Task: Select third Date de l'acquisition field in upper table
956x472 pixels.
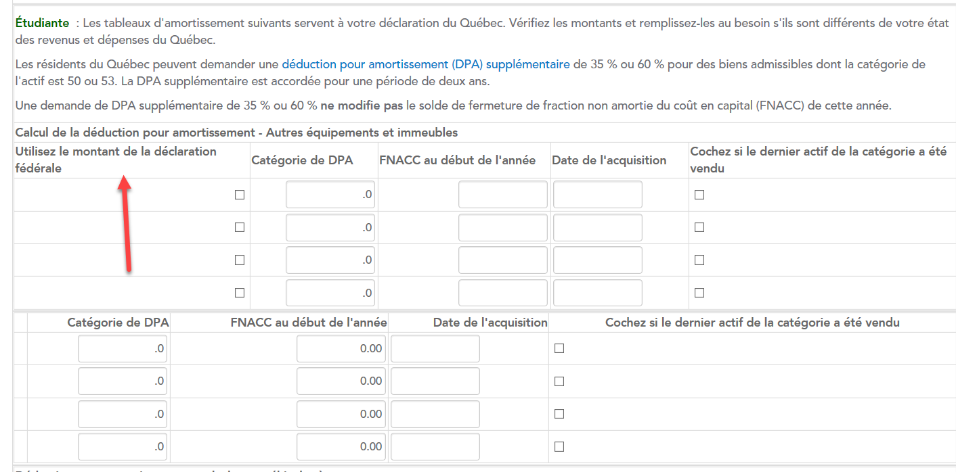Action: [597, 260]
